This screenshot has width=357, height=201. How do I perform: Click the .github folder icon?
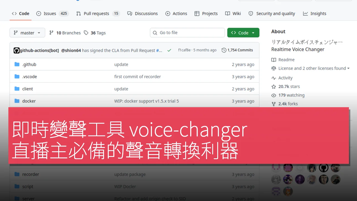pyautogui.click(x=17, y=64)
